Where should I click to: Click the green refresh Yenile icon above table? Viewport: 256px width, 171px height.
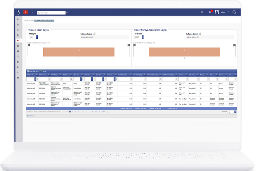(42, 71)
